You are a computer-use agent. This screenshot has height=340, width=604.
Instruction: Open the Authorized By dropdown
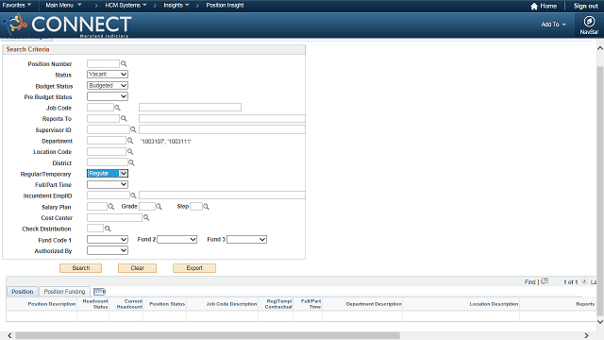point(108,250)
